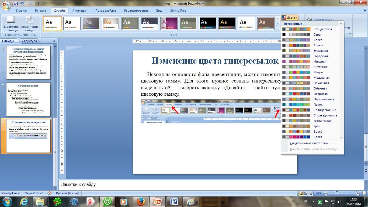Open the Slide Orientation (Ориентация слайда) menu
368x207 pixels.
coord(29,24)
